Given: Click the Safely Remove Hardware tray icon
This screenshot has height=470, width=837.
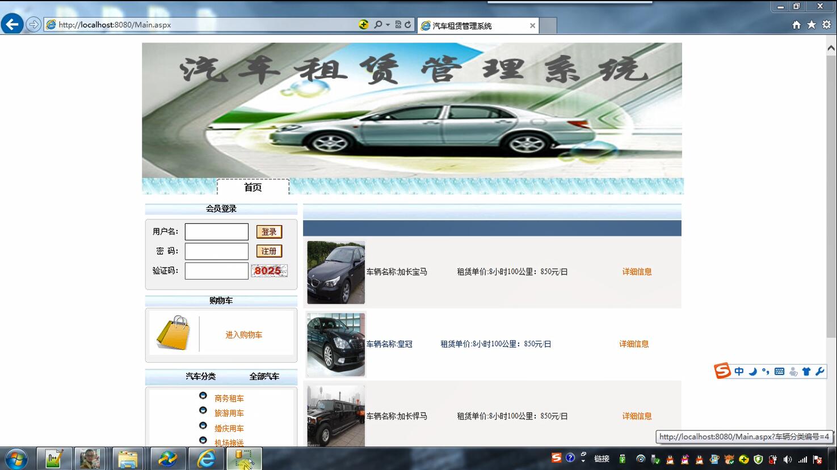Looking at the screenshot, I should coord(655,459).
